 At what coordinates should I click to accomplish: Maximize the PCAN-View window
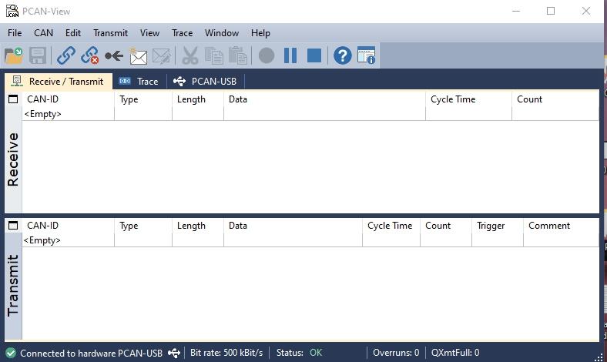click(x=551, y=11)
